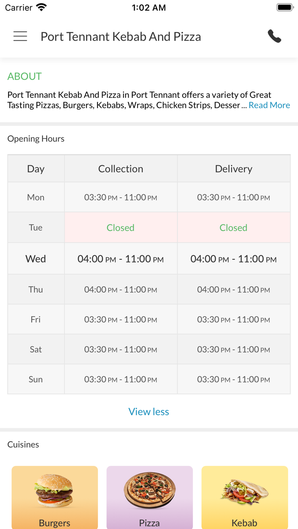Select the Pizza cuisine card
The image size is (298, 529).
click(149, 498)
